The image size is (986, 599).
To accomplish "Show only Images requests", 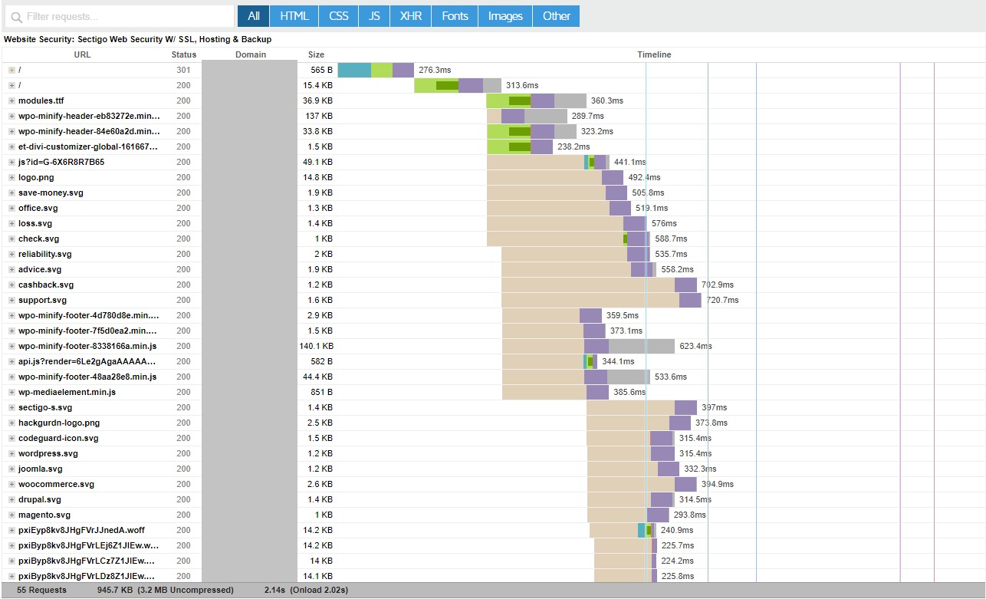I will point(505,16).
